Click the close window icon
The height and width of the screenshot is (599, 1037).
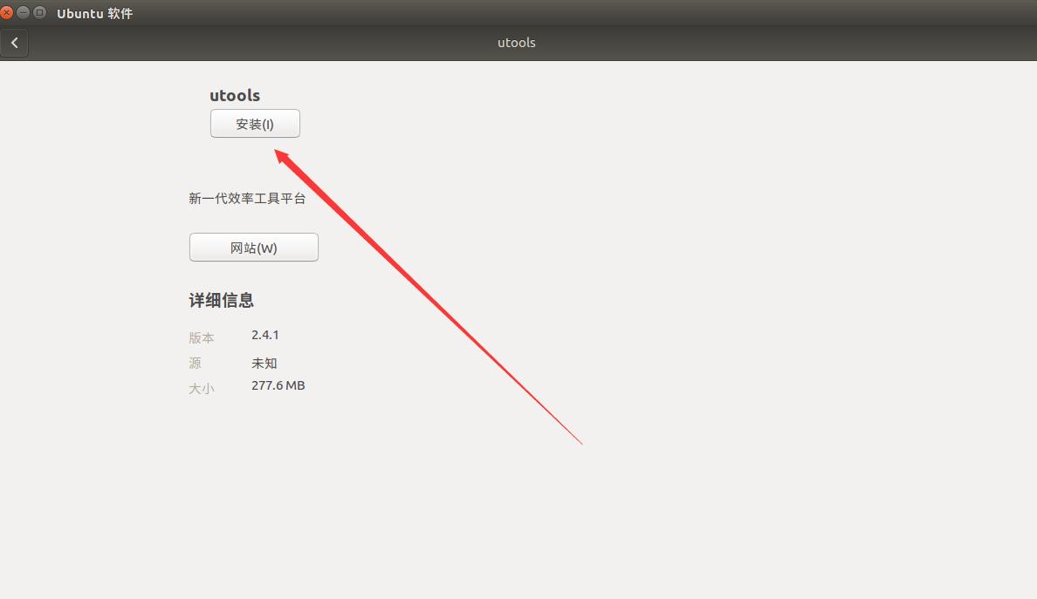click(x=8, y=12)
